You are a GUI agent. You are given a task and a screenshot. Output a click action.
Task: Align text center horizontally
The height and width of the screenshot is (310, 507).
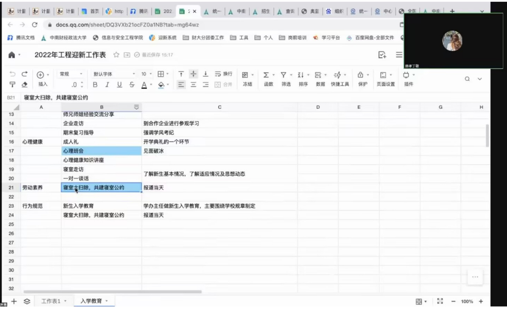point(193,84)
